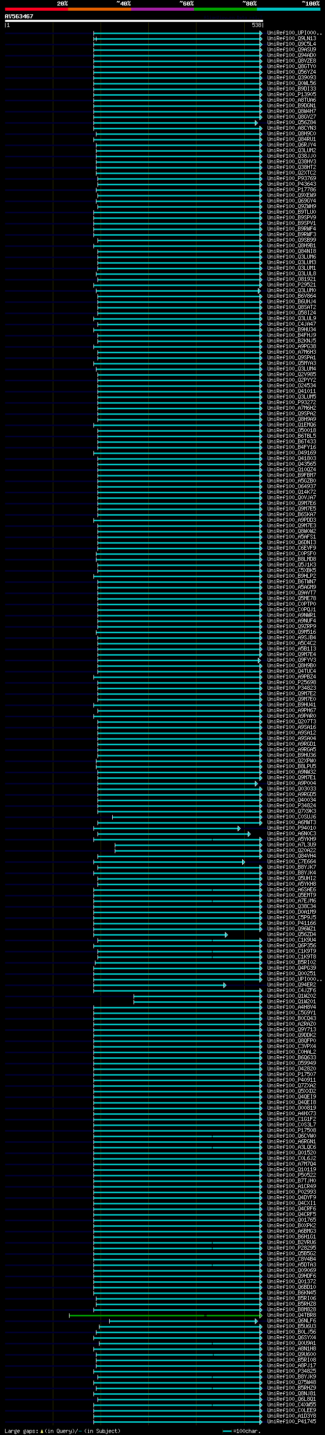Select the UniRef100_B5RI02 label
This screenshot has width=325, height=1435.
(291, 962)
